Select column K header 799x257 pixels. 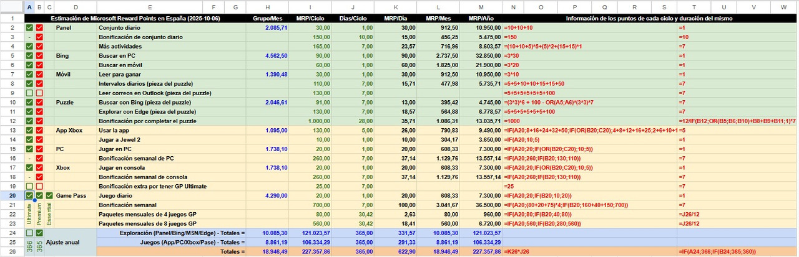pyautogui.click(x=396, y=7)
